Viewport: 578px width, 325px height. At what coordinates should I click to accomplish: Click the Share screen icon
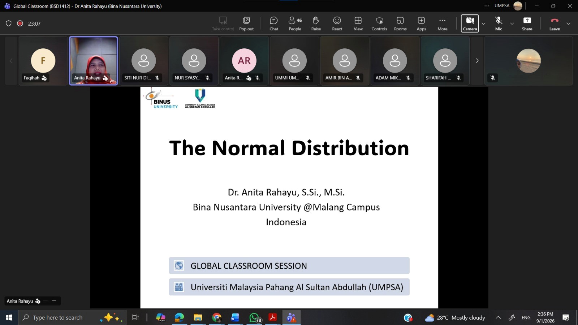[527, 23]
